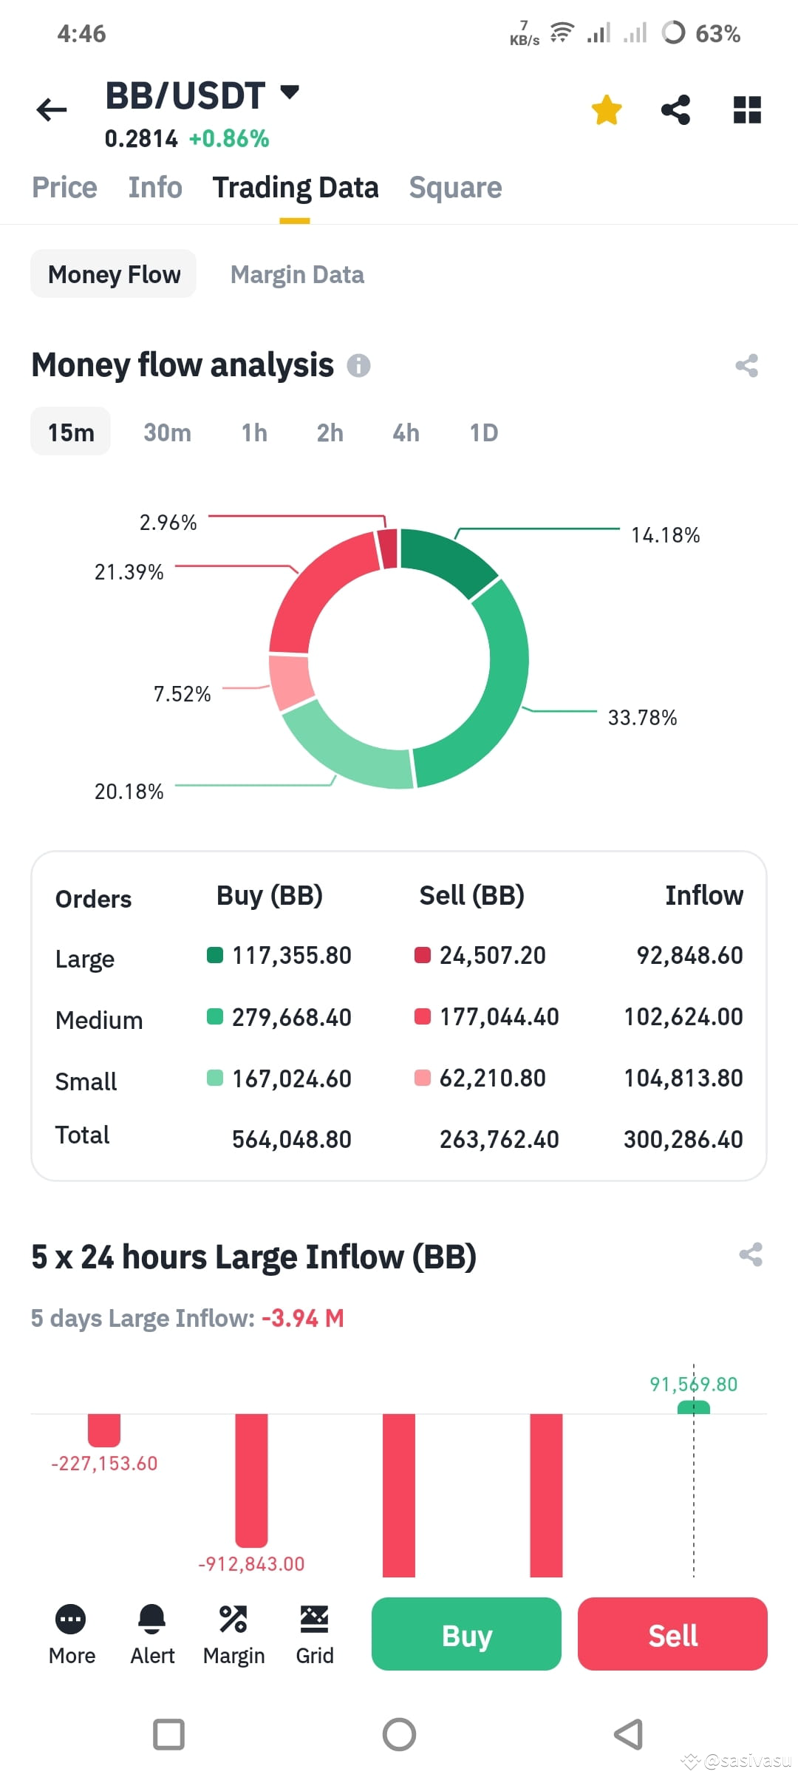Screen dimensions: 798x1777
Task: Open the BB/USDT pair favorites star
Action: coord(606,109)
